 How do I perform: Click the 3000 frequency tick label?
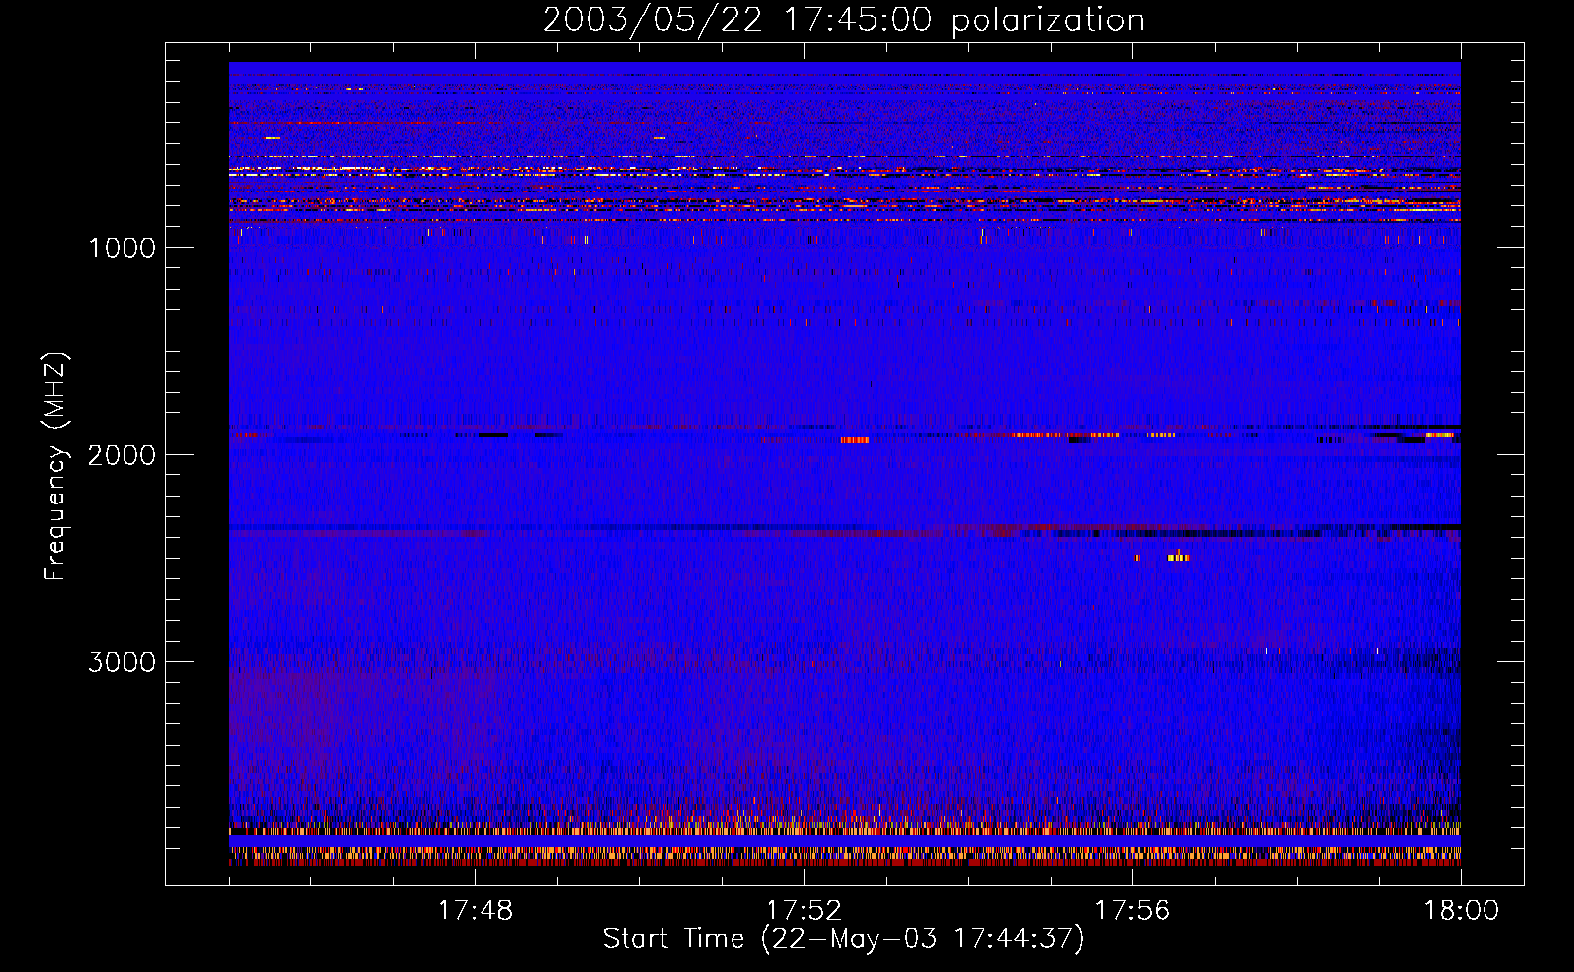coord(122,662)
